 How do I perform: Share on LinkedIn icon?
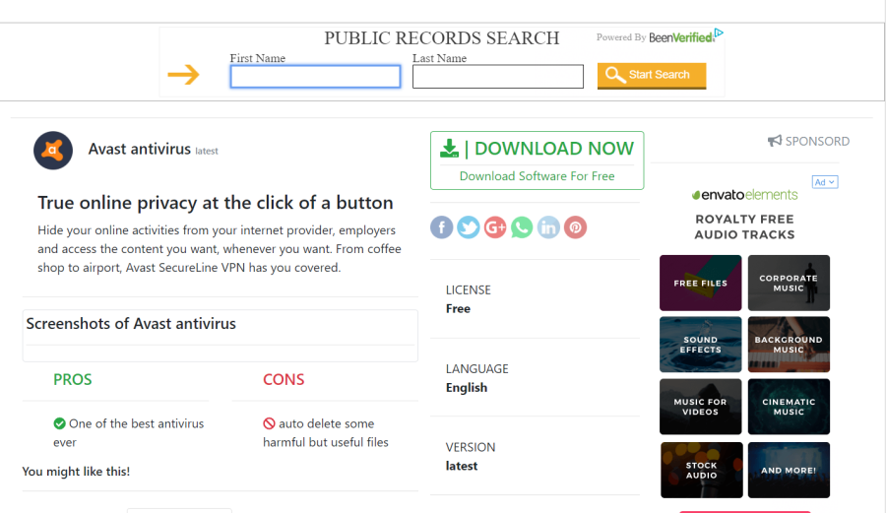tap(548, 227)
